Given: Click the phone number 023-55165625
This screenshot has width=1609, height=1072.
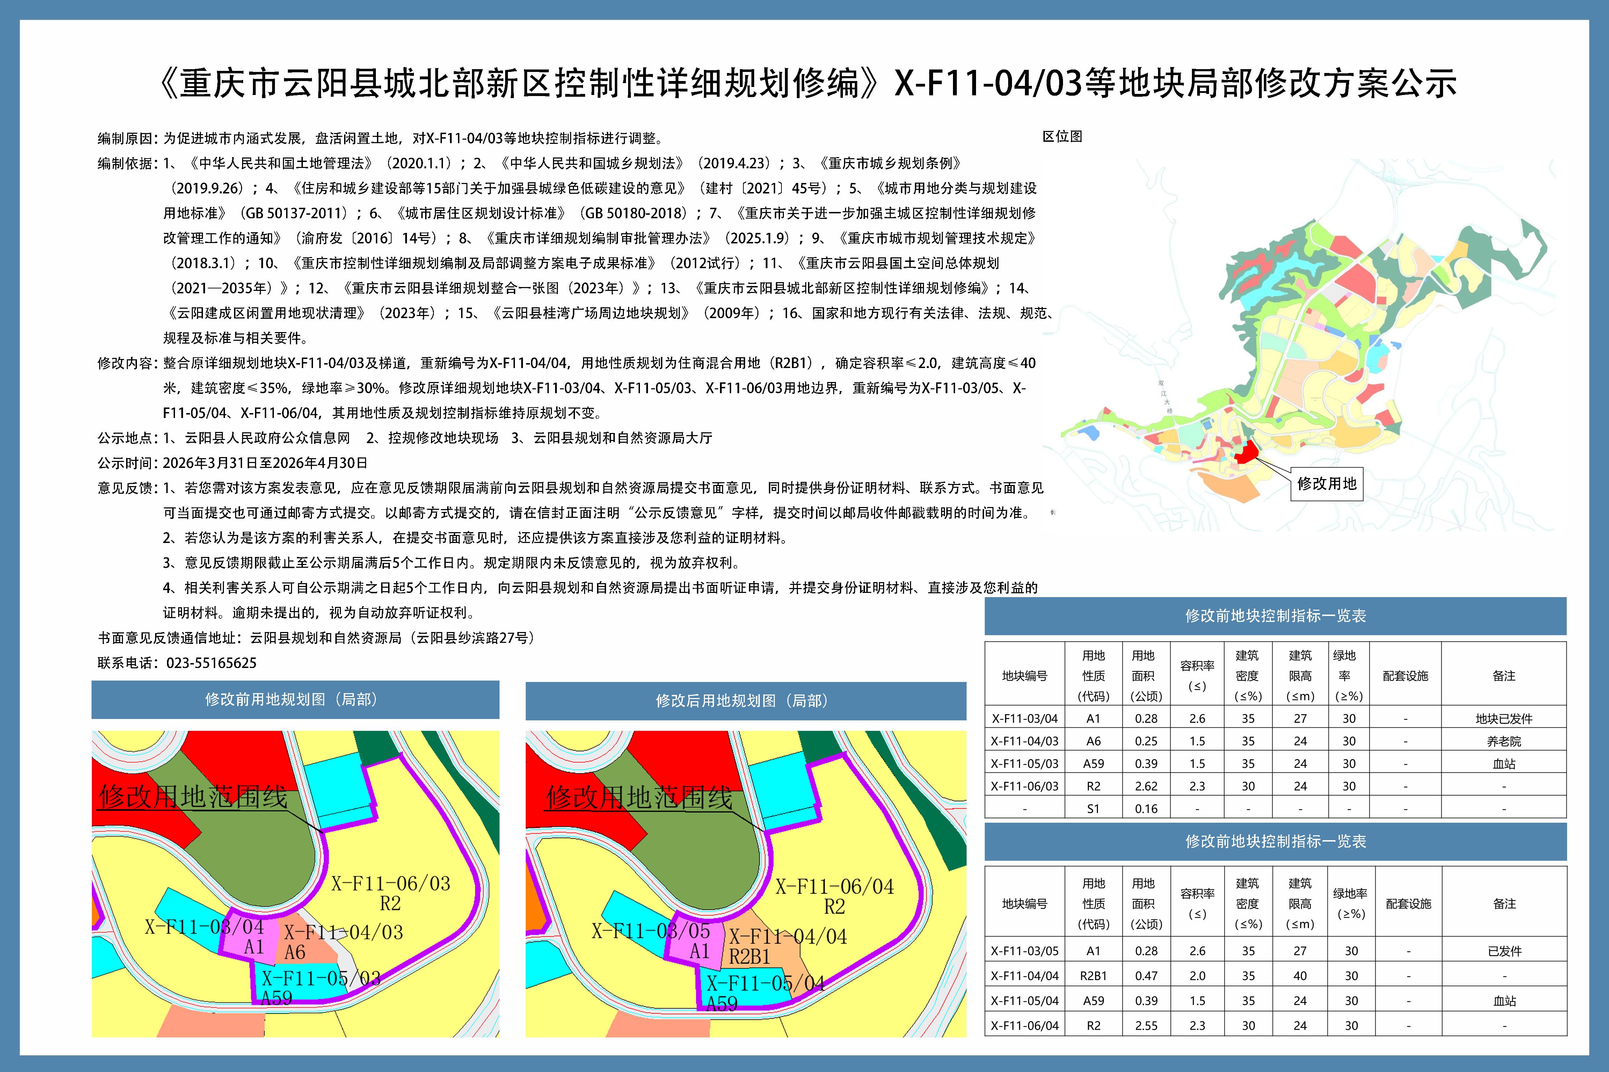Looking at the screenshot, I should [211, 662].
